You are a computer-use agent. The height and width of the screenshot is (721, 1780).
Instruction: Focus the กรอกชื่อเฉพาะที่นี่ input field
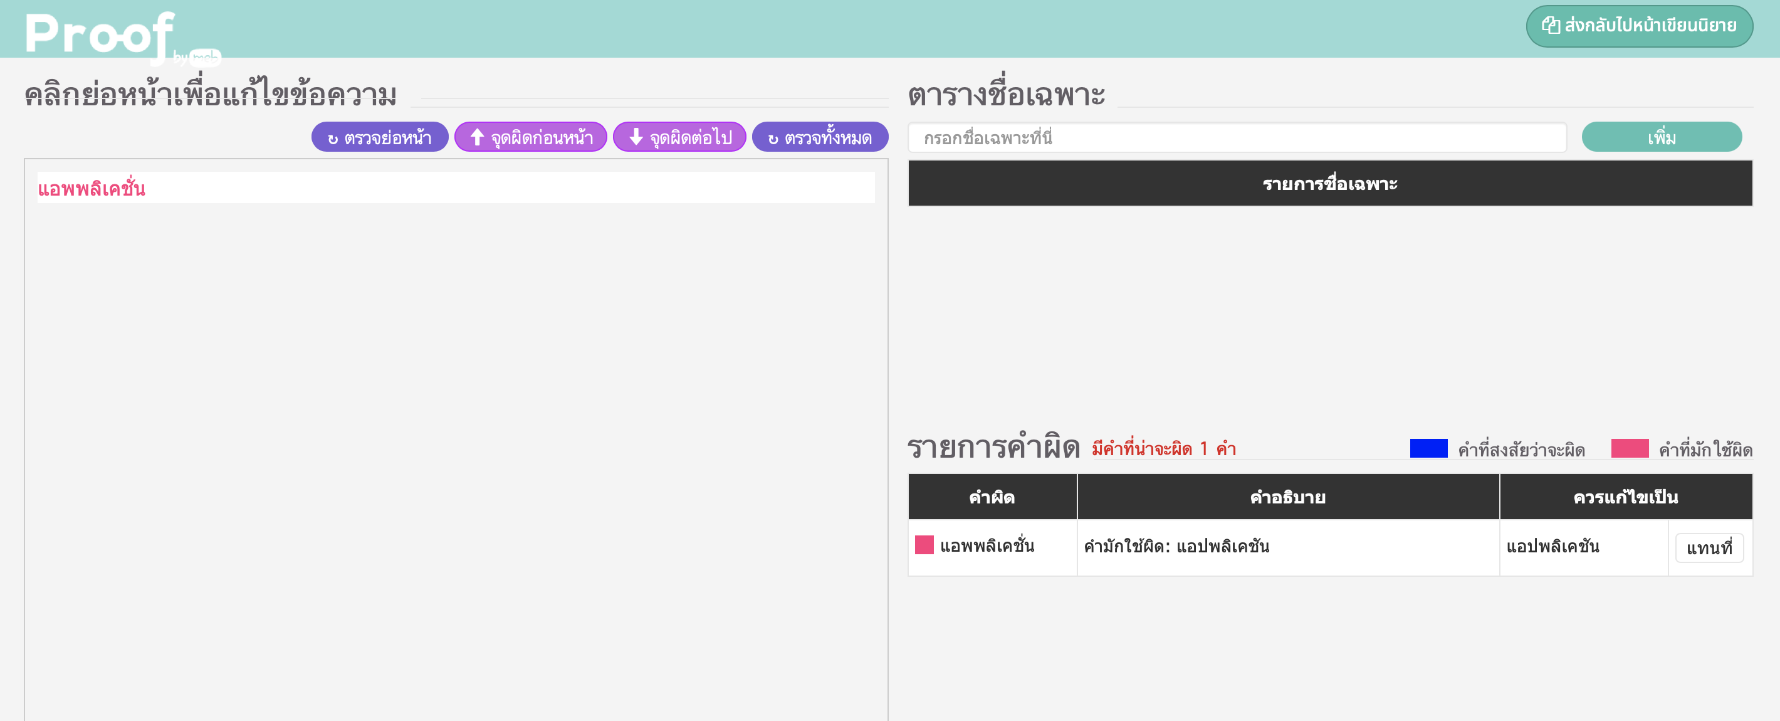pyautogui.click(x=1236, y=137)
